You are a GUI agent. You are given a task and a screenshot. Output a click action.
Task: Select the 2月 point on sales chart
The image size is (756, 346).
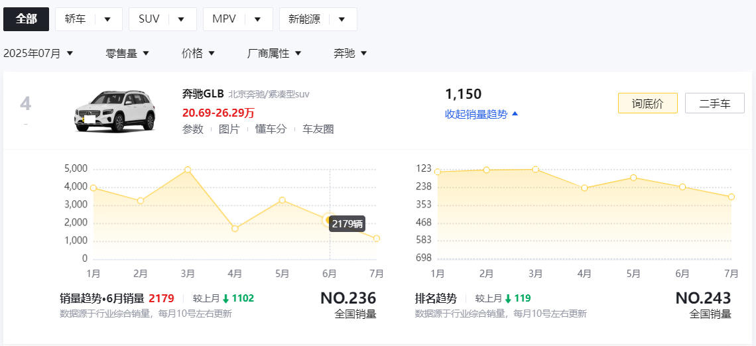(141, 200)
